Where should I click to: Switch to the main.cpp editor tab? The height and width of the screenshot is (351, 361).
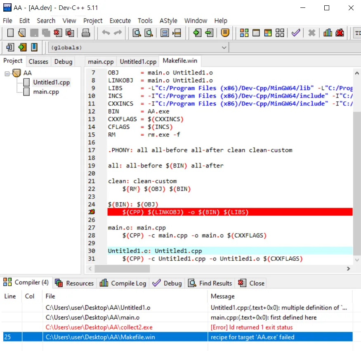pyautogui.click(x=101, y=62)
